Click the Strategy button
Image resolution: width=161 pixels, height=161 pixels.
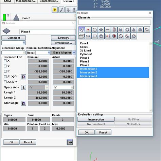(x=63, y=38)
